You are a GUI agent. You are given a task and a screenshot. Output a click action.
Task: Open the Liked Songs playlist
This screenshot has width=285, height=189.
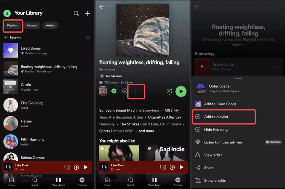click(47, 50)
